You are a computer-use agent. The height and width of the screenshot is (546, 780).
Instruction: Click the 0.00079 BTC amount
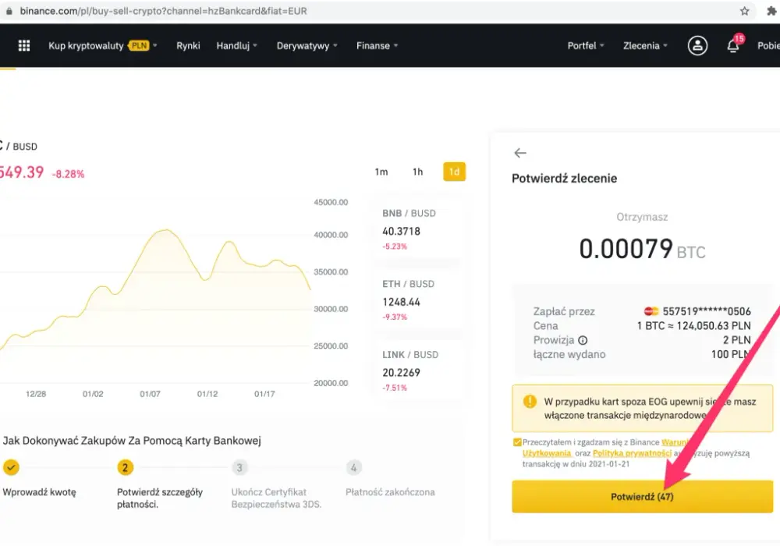(x=642, y=249)
